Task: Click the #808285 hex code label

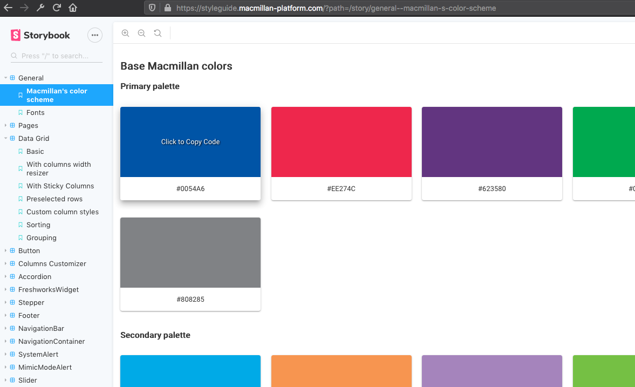Action: (x=190, y=300)
